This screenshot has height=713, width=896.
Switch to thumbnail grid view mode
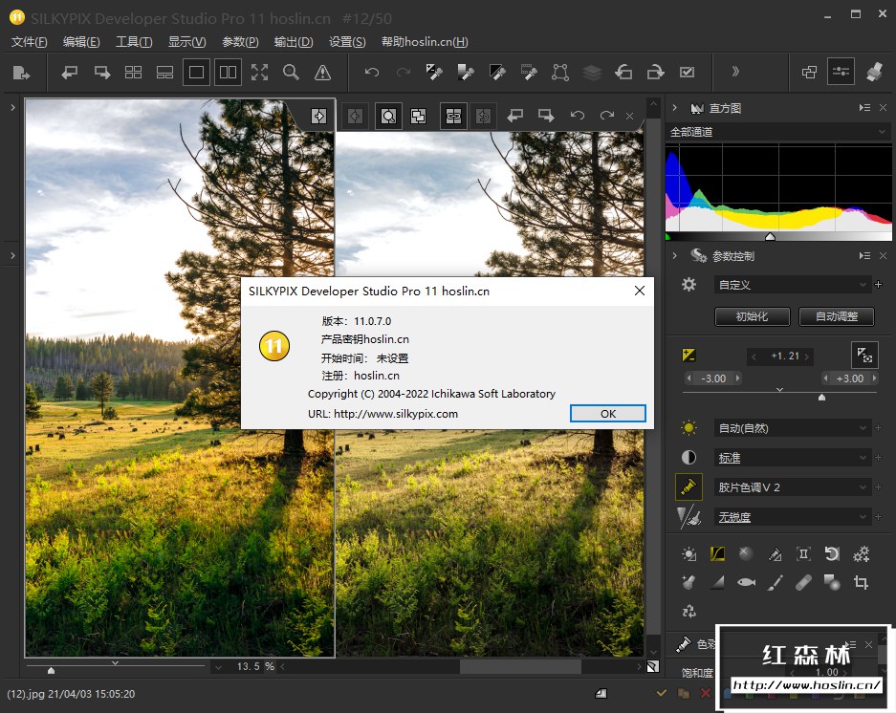pos(133,73)
